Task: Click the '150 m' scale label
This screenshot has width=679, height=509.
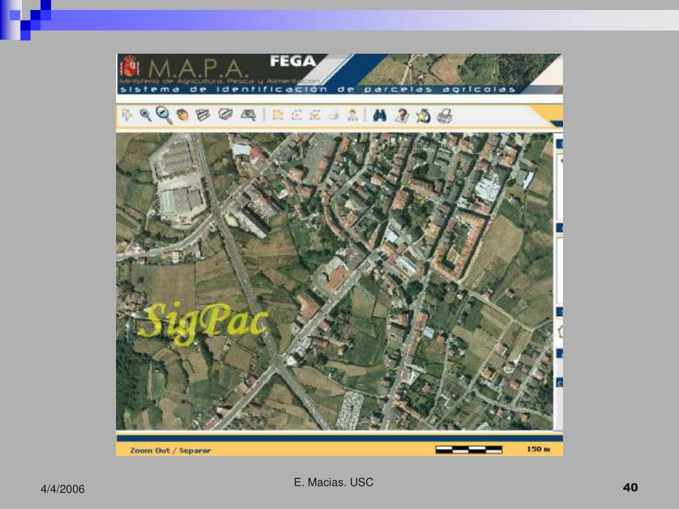Action: pos(538,449)
